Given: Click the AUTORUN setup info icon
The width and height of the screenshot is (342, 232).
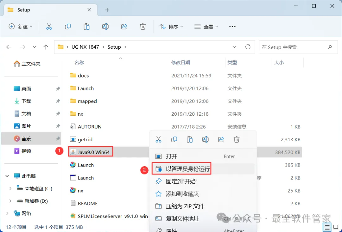Looking at the screenshot, I should tap(73, 126).
